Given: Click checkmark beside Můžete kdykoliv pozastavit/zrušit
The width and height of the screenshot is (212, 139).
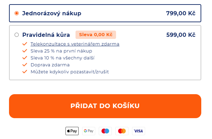Looking at the screenshot, I should [x=25, y=72].
